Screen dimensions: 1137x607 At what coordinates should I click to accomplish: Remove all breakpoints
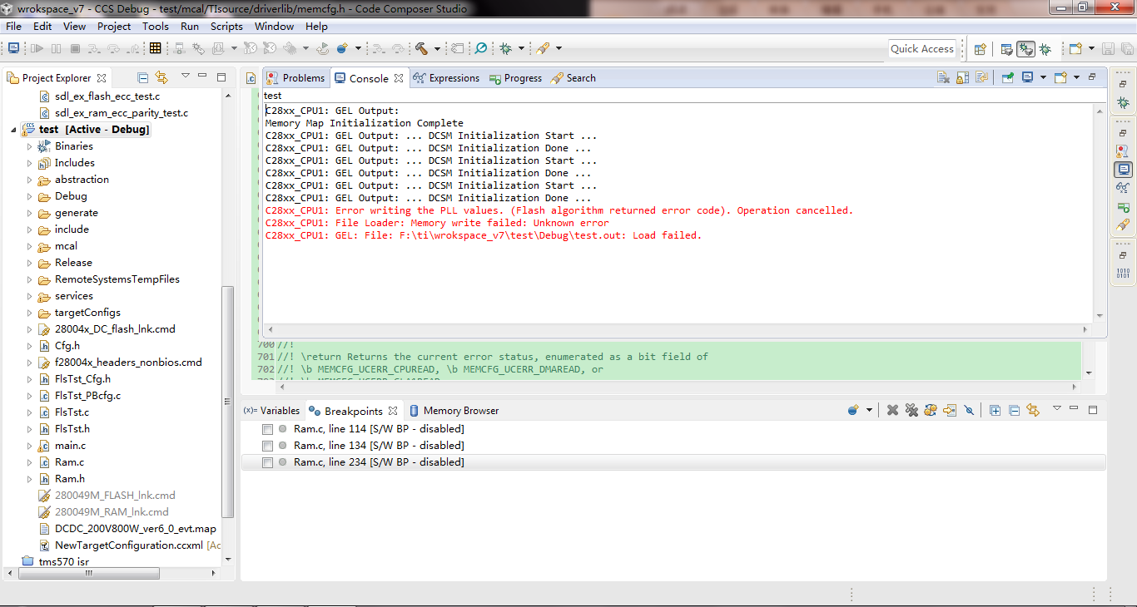(911, 410)
